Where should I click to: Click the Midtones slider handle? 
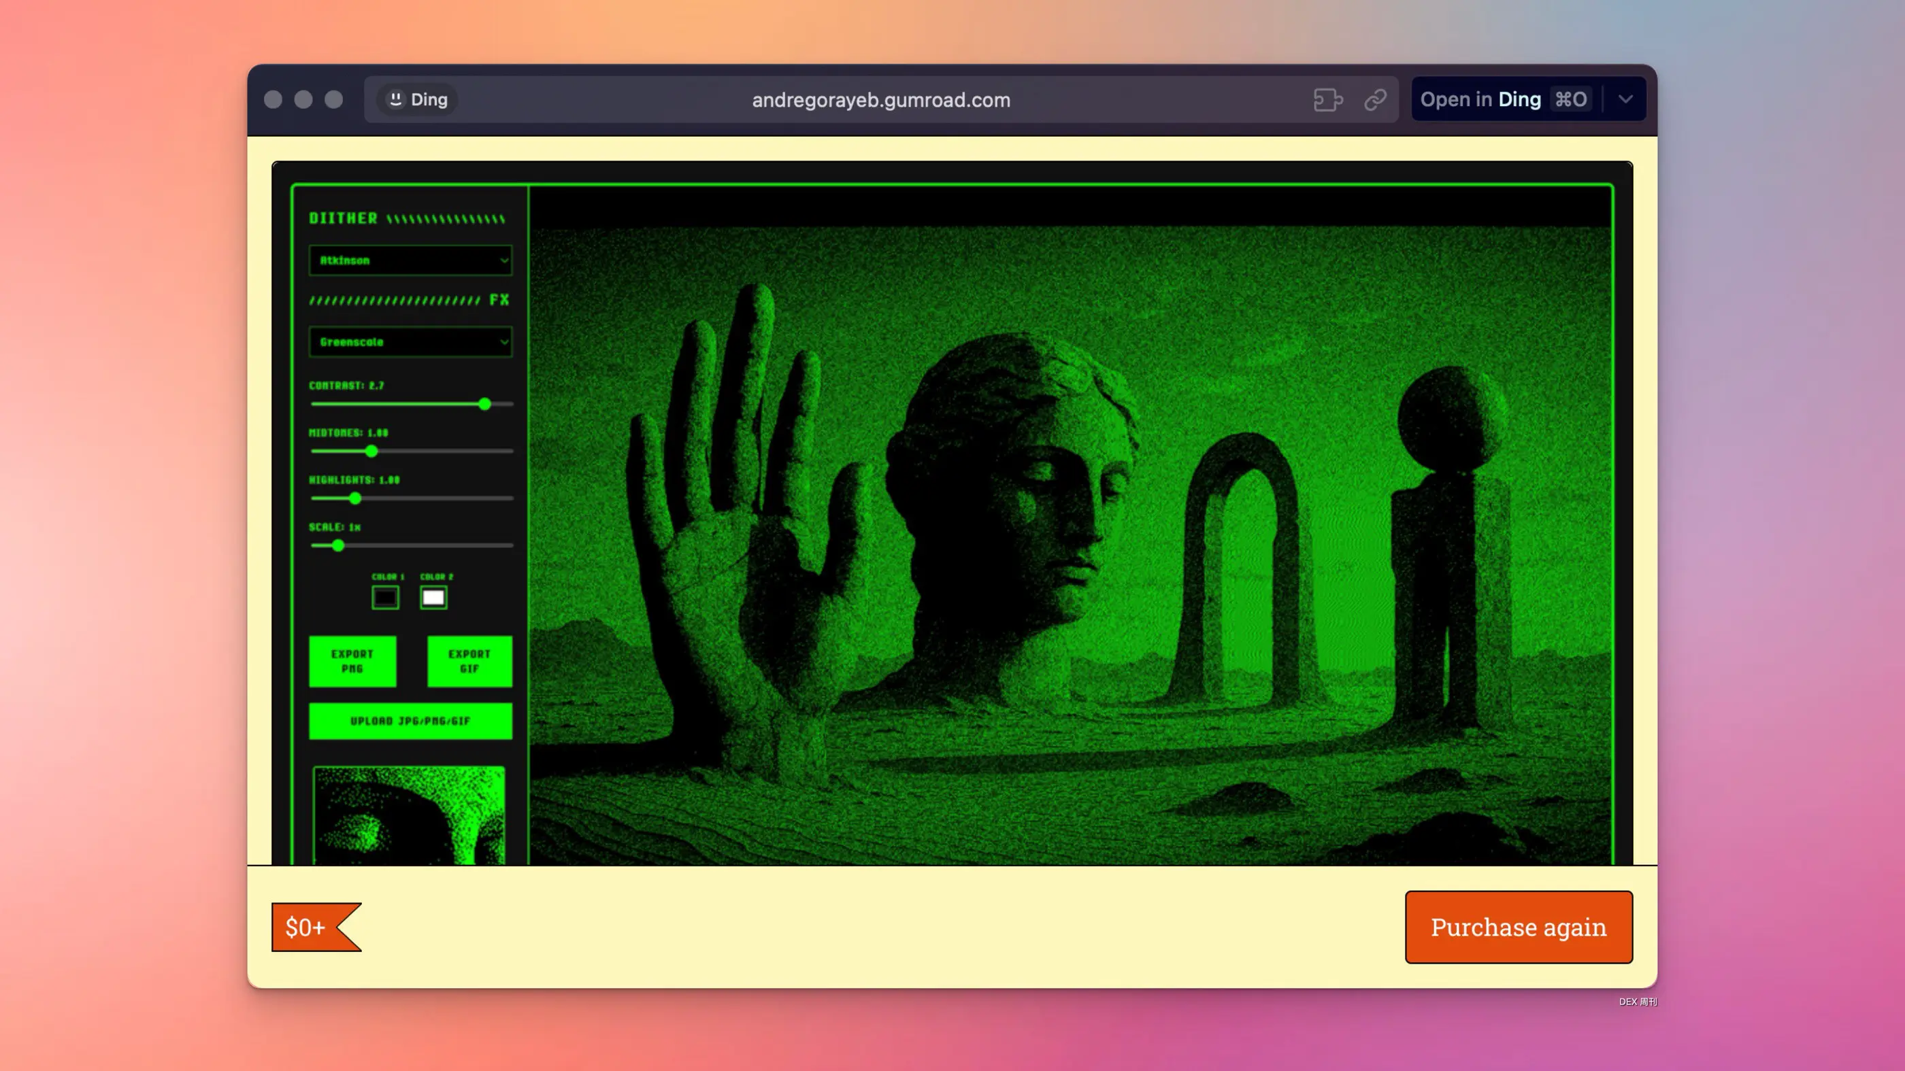coord(371,452)
